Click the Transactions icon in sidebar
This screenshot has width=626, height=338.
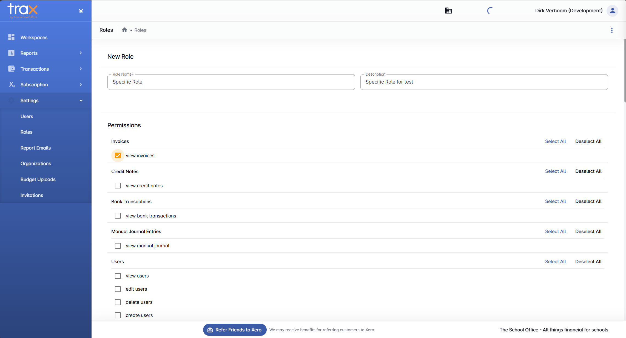click(x=11, y=69)
